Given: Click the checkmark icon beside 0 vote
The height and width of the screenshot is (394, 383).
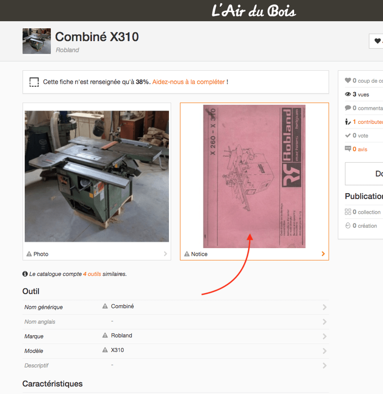Looking at the screenshot, I should [x=348, y=135].
